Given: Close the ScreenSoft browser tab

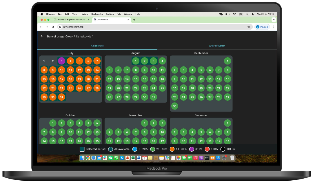Looking at the screenshot, I should coord(128,20).
